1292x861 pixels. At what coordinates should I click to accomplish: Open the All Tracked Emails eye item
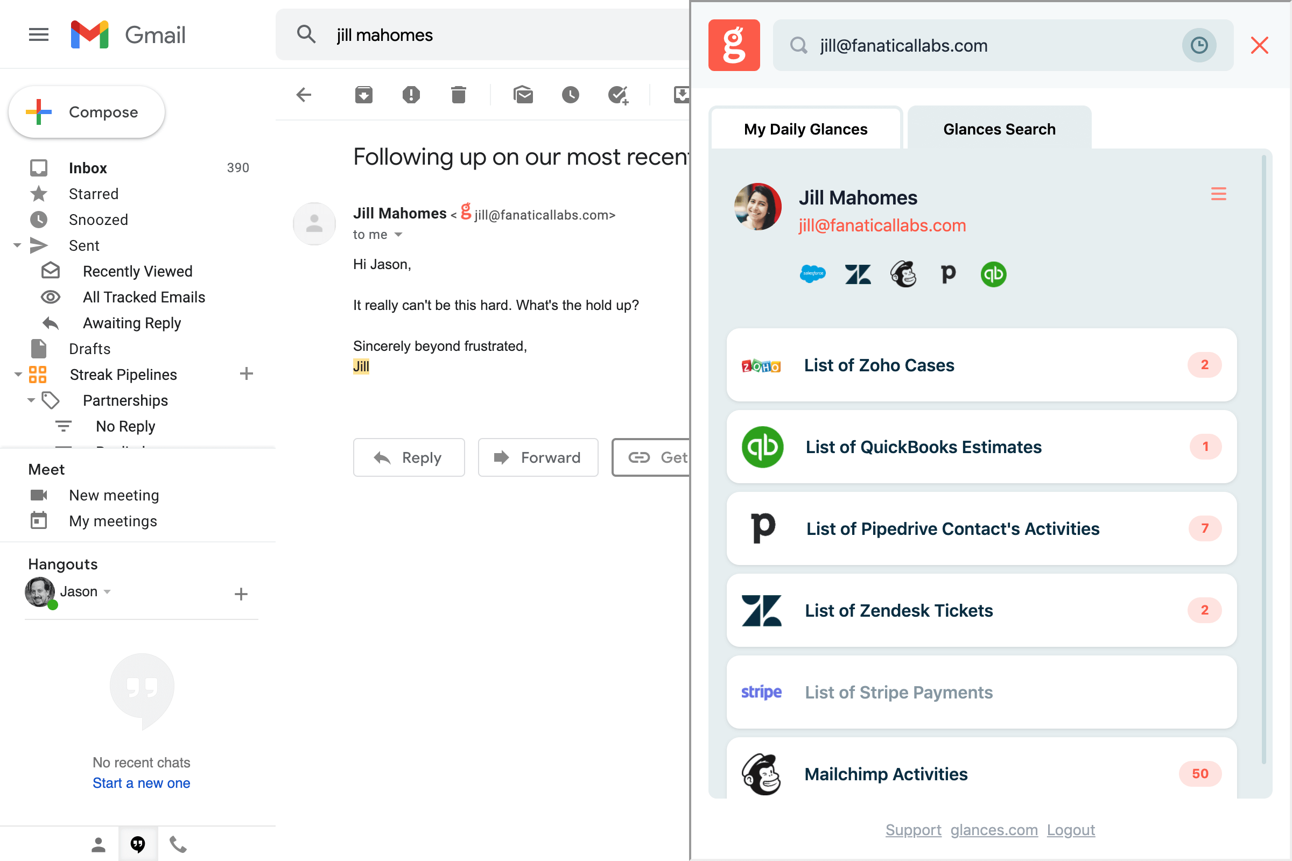tap(144, 297)
